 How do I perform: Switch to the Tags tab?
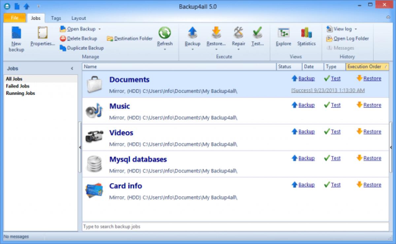(56, 18)
